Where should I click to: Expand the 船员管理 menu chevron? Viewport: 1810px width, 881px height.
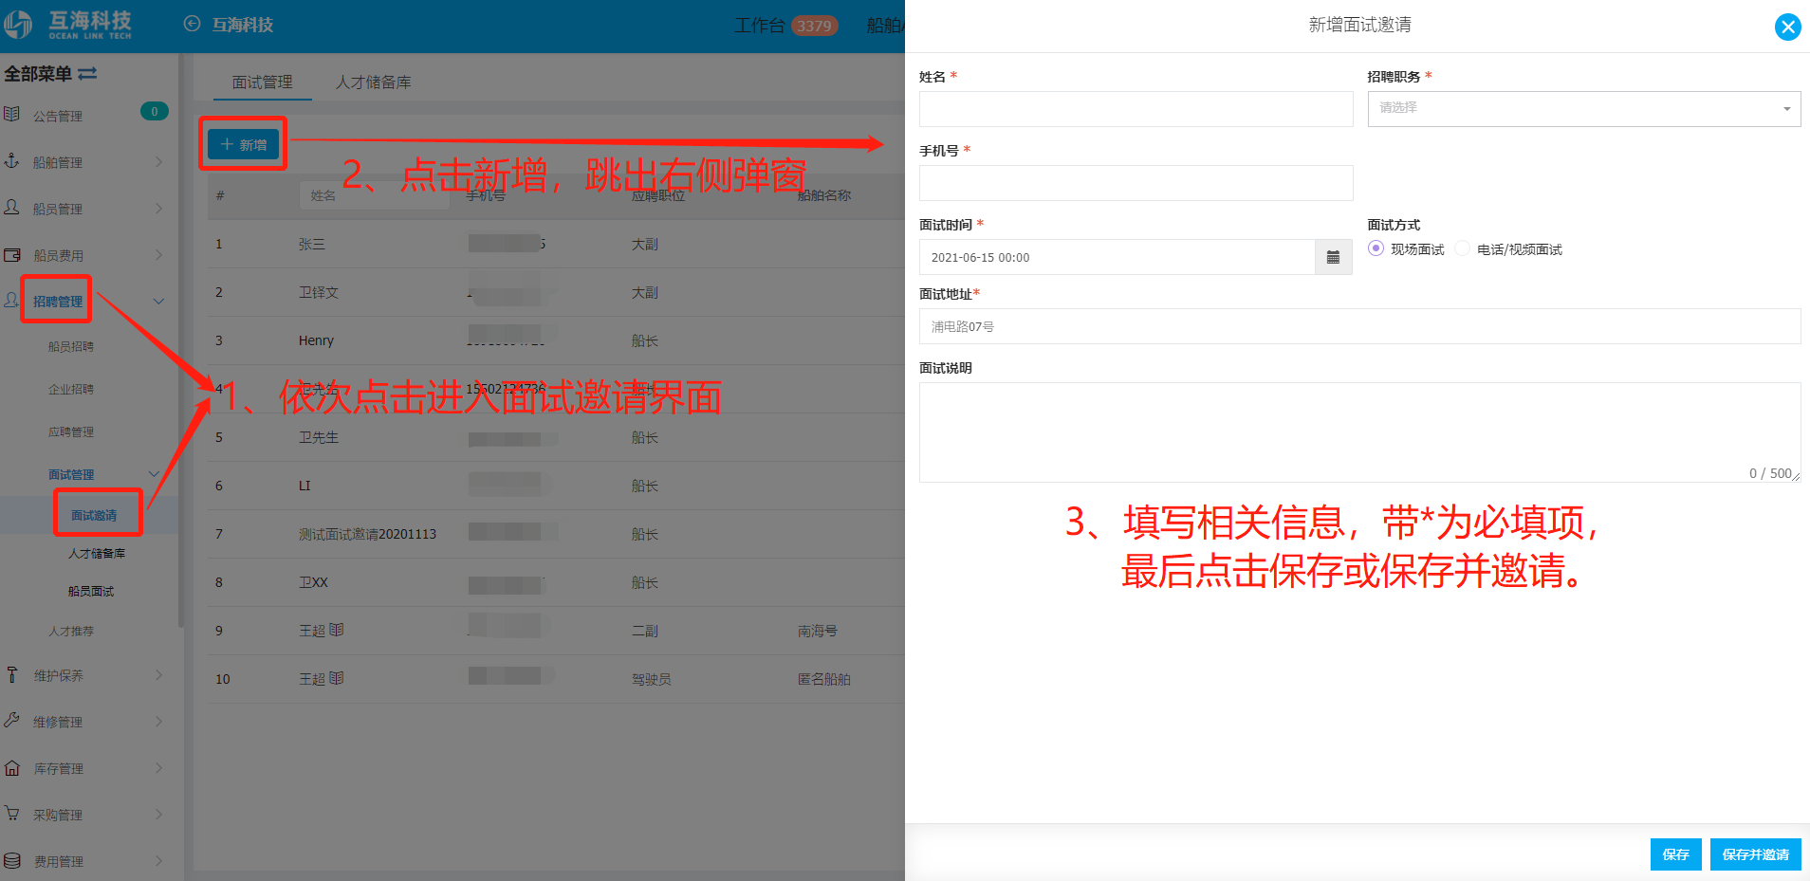(x=158, y=208)
